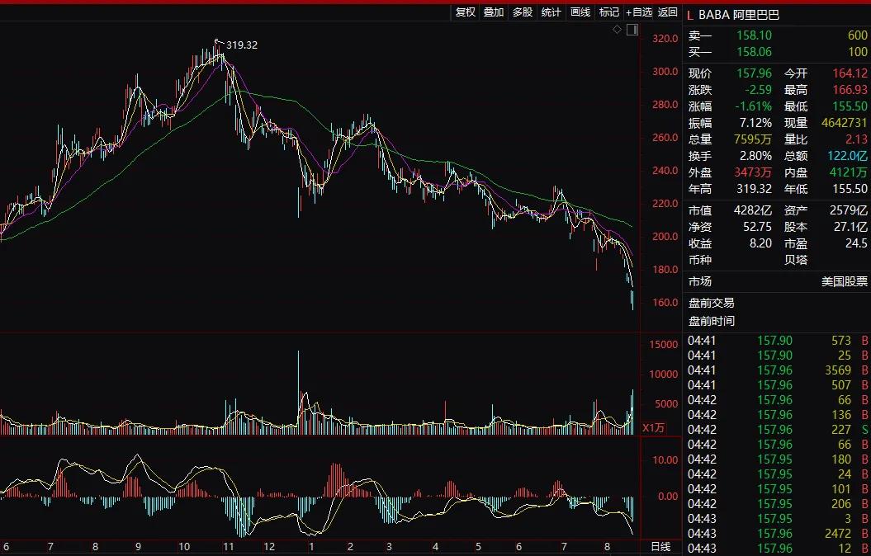Select the 多股 multi-stock view
Image resolution: width=871 pixels, height=556 pixels.
(x=523, y=12)
